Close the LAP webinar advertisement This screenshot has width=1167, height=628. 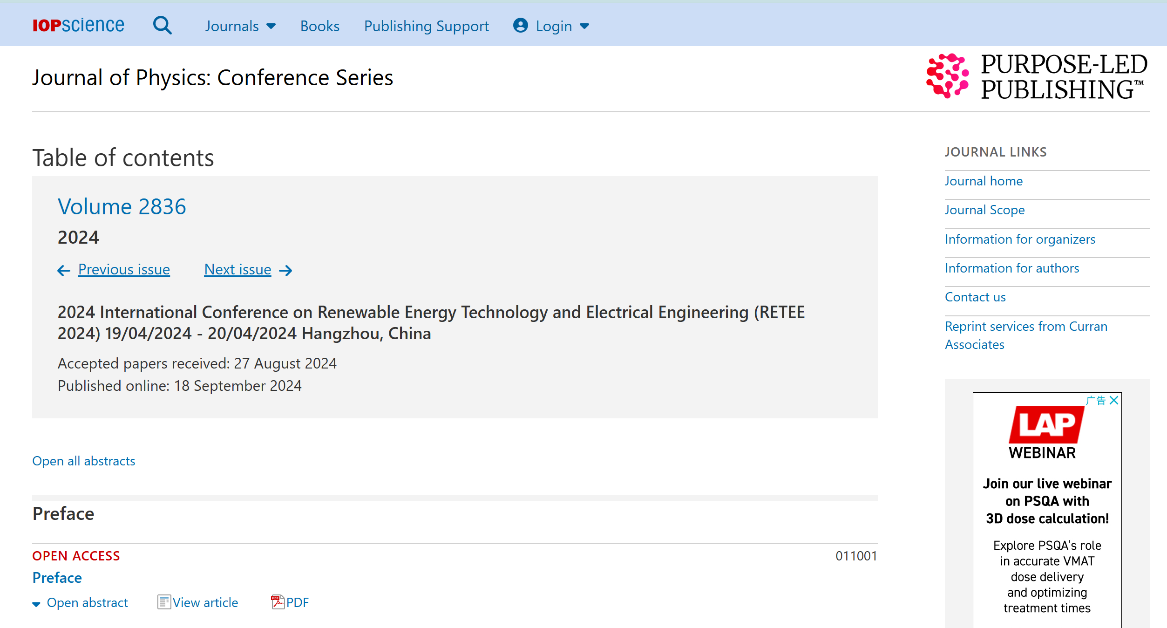[x=1114, y=400]
